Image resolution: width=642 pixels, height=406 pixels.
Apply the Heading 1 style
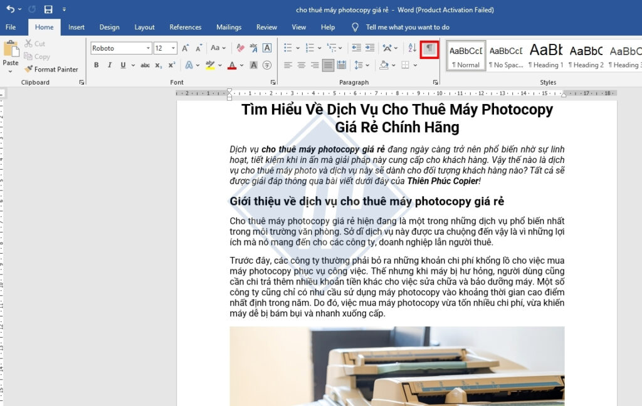(546, 56)
